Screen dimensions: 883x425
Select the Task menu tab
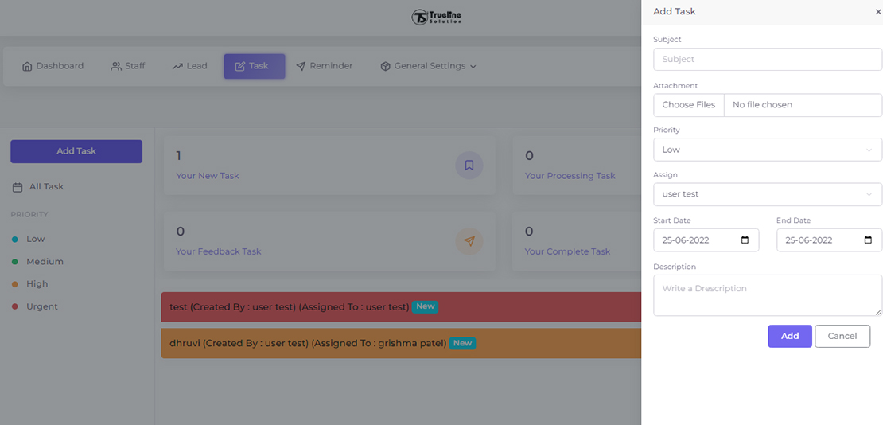tap(255, 67)
